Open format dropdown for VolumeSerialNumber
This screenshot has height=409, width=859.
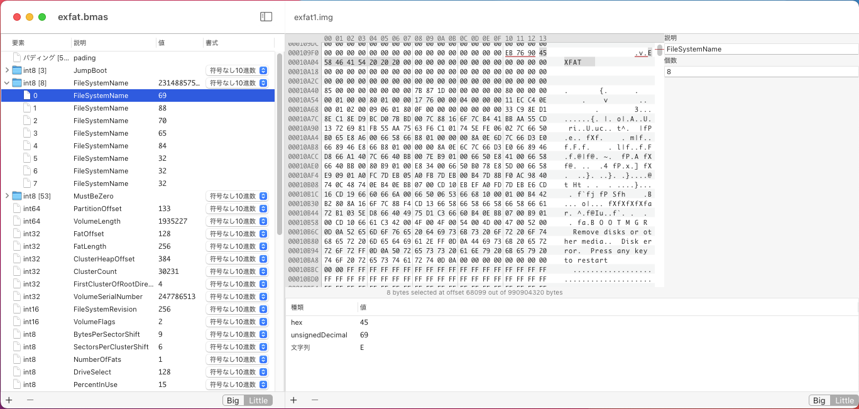238,297
